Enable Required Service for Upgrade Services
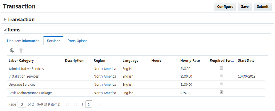275x111 pixels. (221, 84)
